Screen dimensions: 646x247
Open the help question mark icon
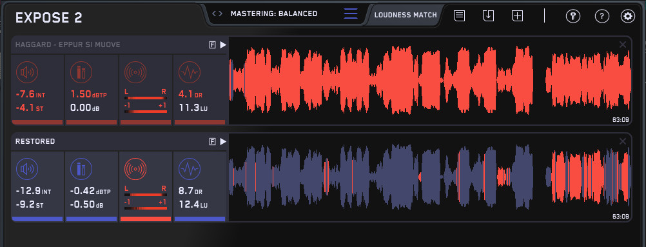tap(602, 17)
